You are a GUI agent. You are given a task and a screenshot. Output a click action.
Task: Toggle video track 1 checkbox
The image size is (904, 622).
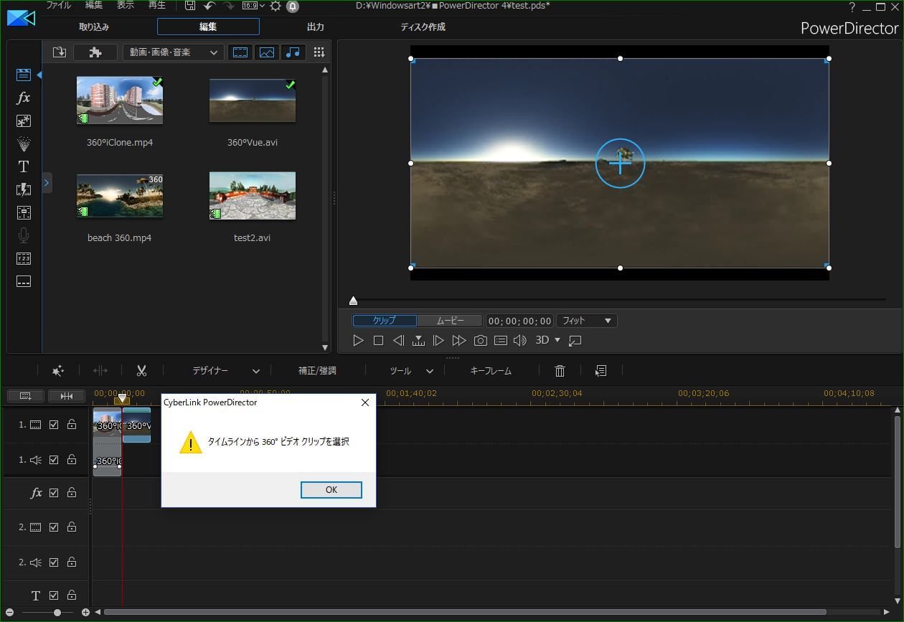pos(54,425)
